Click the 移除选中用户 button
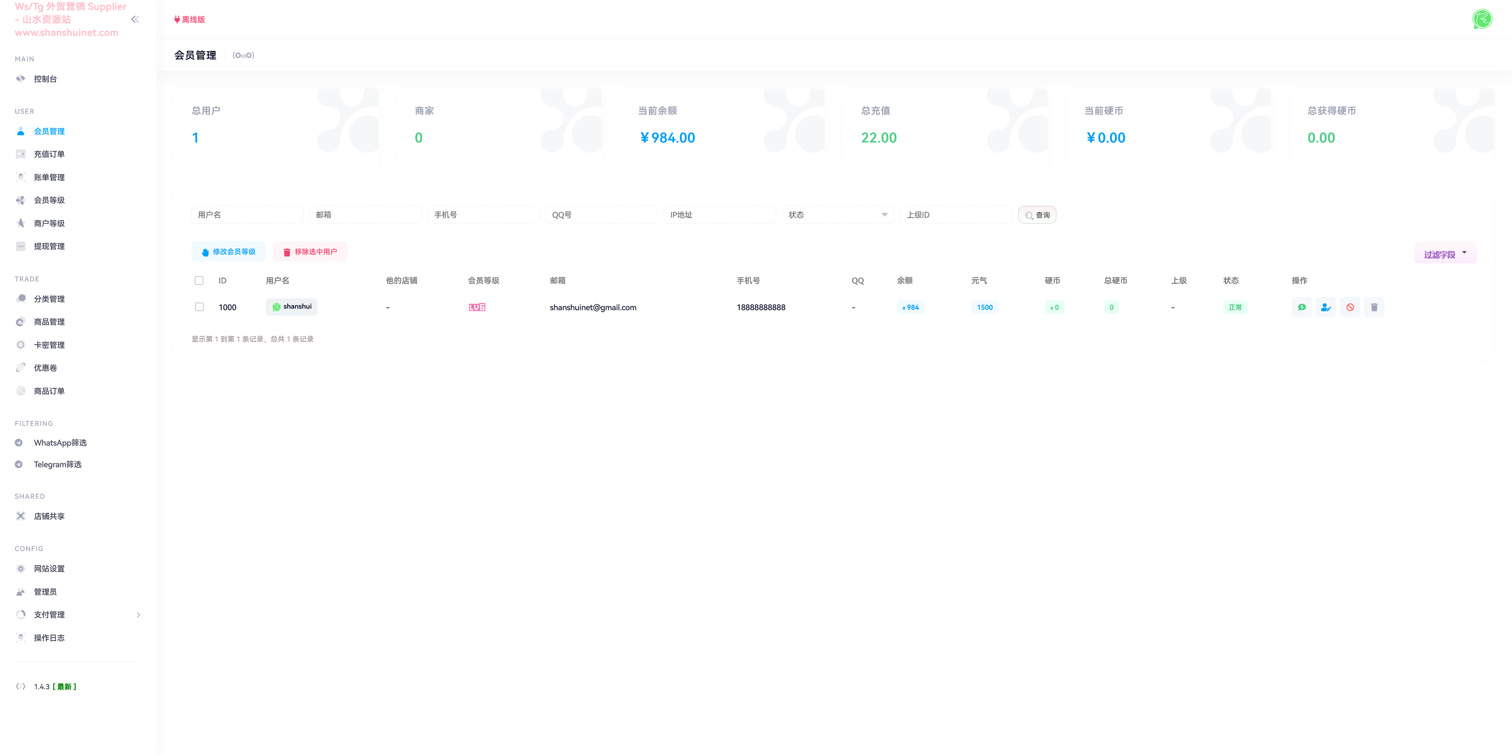Screen dimensions: 1512x755 310,252
